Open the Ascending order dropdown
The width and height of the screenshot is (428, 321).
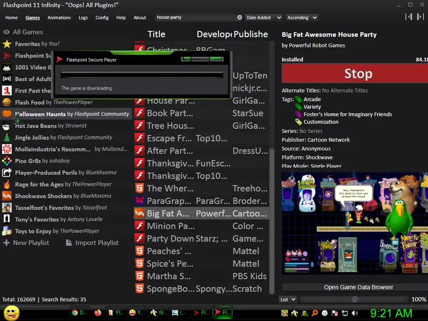pyautogui.click(x=302, y=18)
